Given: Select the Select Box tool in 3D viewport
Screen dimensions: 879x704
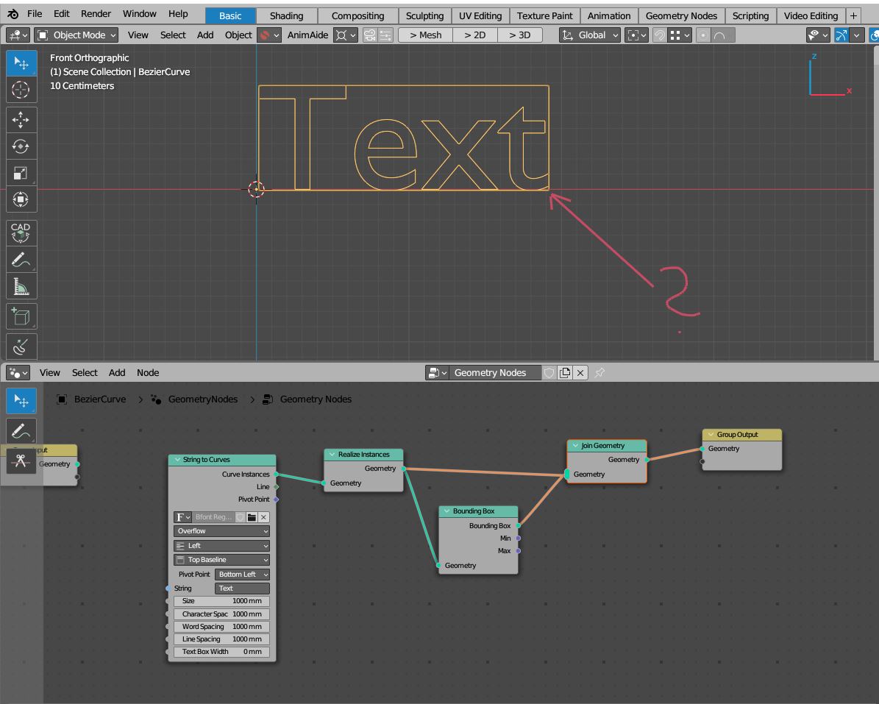Looking at the screenshot, I should [21, 63].
